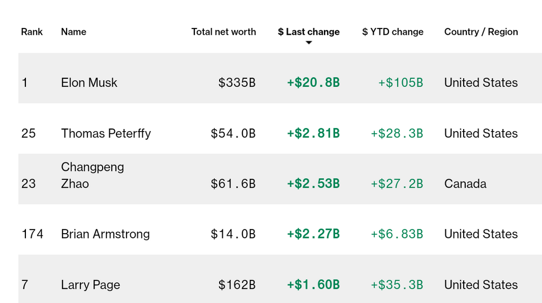Sort by $ YTD change header
The width and height of the screenshot is (542, 303).
click(x=393, y=32)
